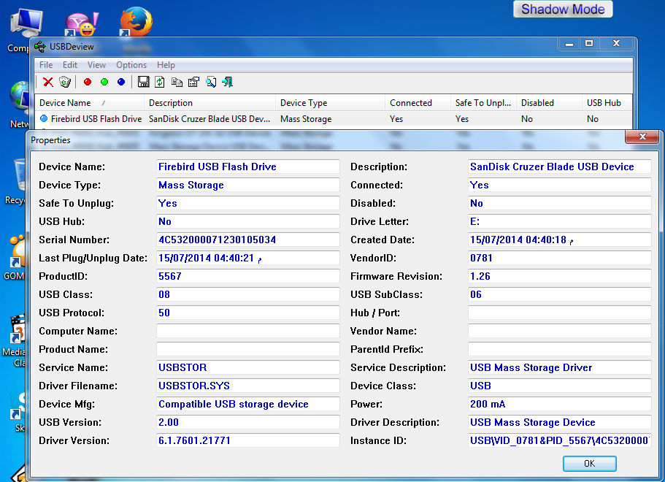
Task: Open the View menu
Action: (96, 65)
